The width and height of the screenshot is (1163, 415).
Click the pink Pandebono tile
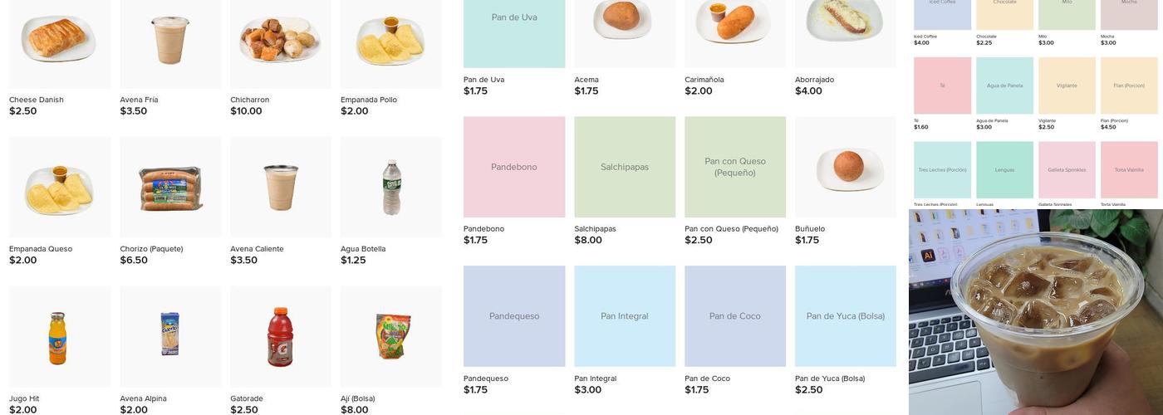[514, 167]
